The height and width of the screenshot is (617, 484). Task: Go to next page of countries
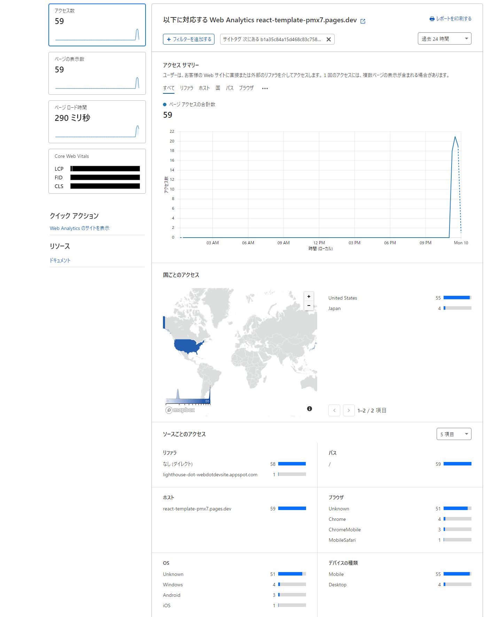tap(349, 410)
